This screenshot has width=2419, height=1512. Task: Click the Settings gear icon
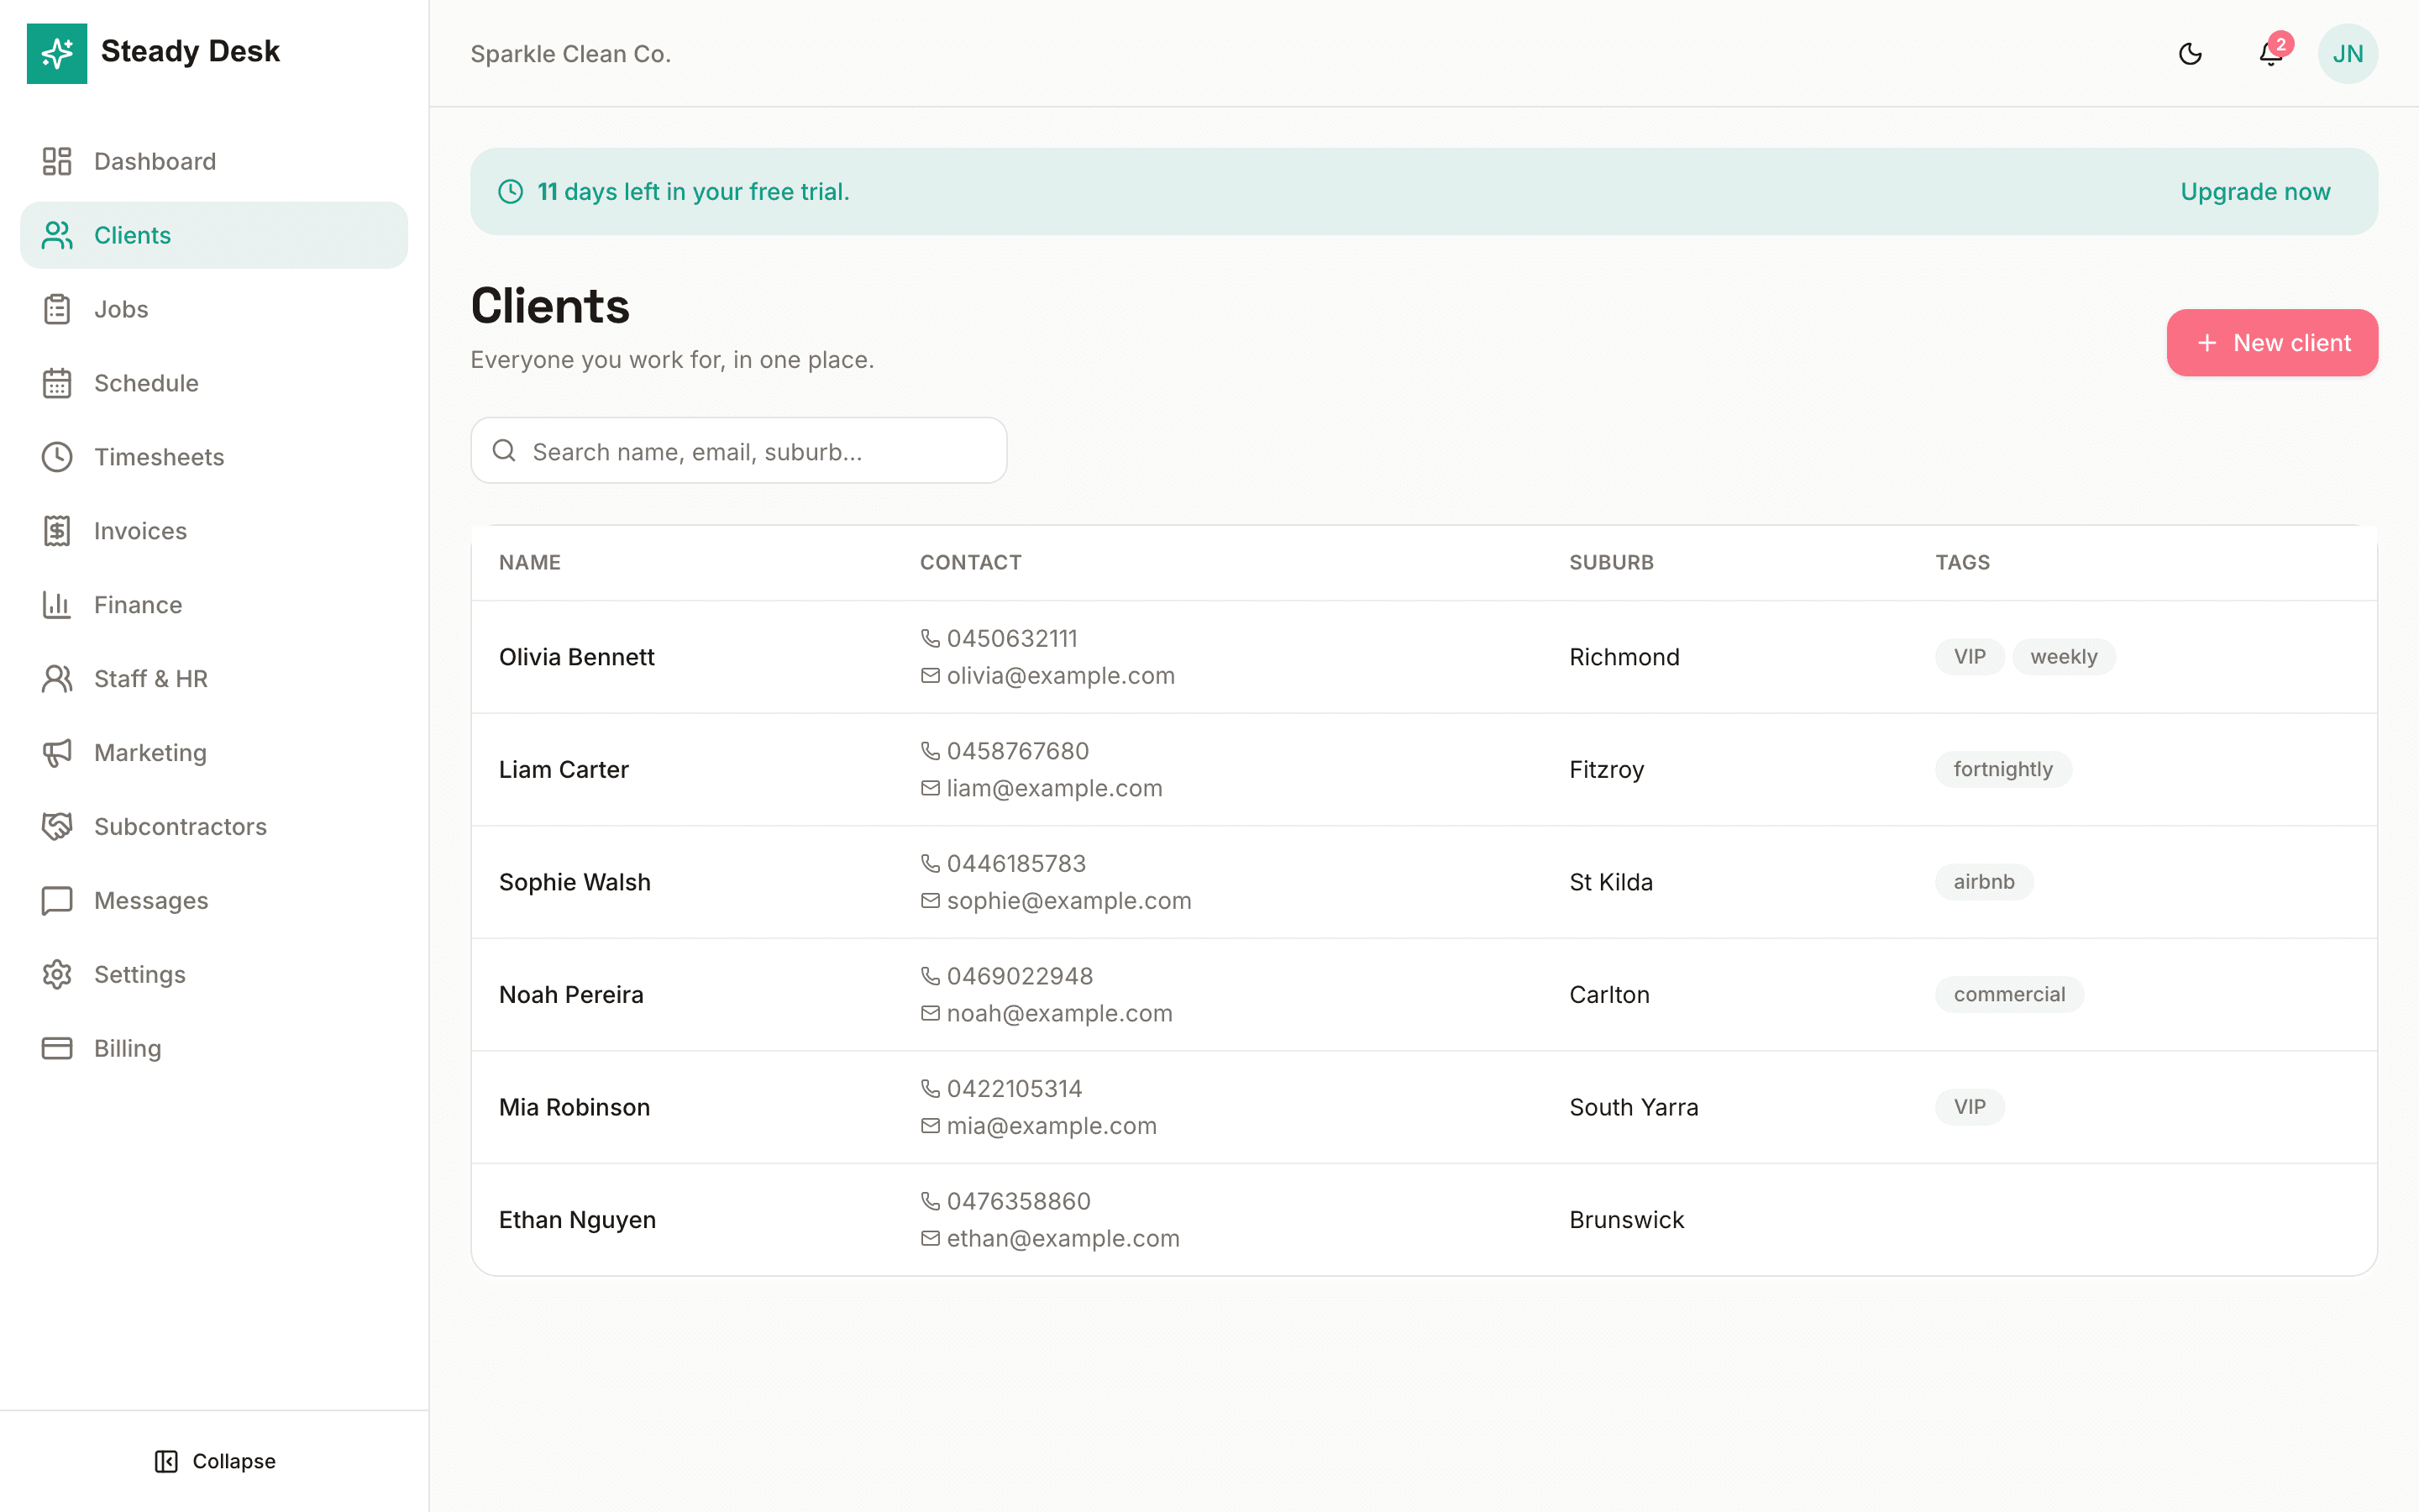pyautogui.click(x=57, y=975)
